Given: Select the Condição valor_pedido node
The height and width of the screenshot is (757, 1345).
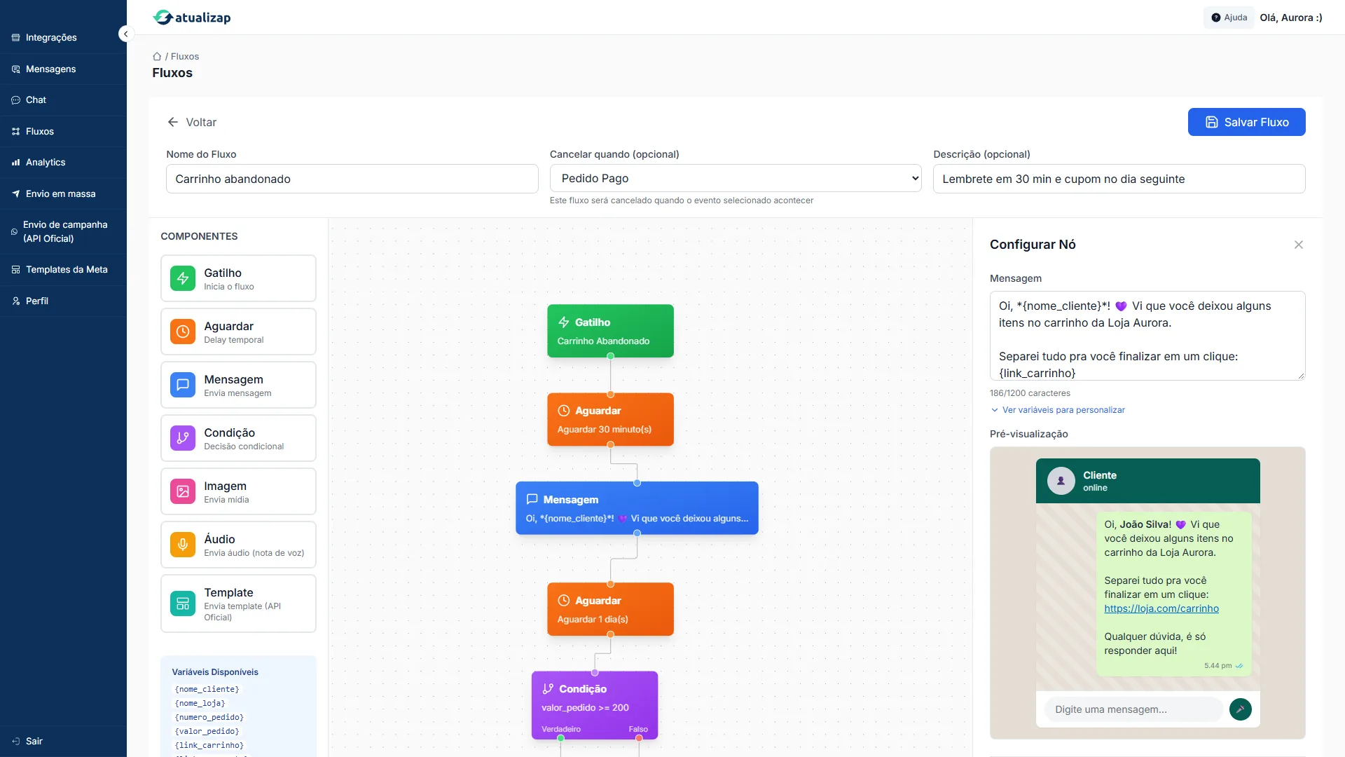Looking at the screenshot, I should (595, 705).
